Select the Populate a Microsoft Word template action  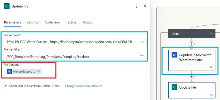[x=192, y=60]
